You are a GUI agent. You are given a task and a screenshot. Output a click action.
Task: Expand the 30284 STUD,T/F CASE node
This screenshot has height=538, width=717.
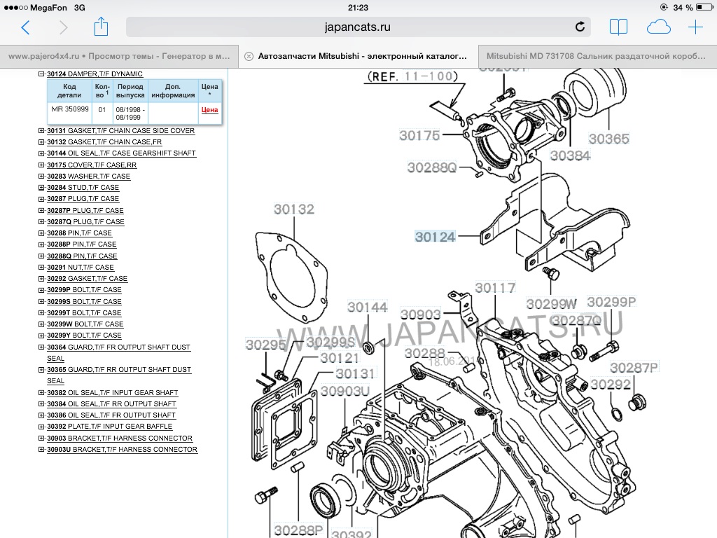pyautogui.click(x=41, y=188)
